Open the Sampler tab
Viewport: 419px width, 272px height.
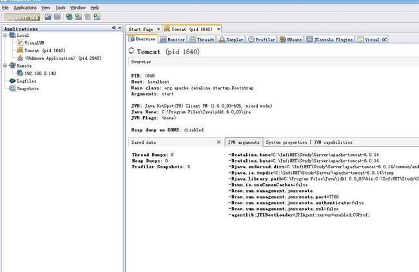[231, 39]
